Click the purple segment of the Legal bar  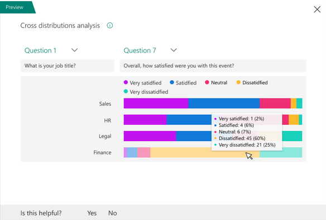click(x=150, y=136)
